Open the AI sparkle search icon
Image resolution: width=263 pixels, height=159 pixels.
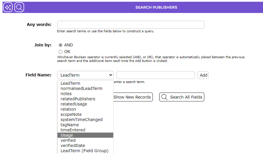pos(8,7)
